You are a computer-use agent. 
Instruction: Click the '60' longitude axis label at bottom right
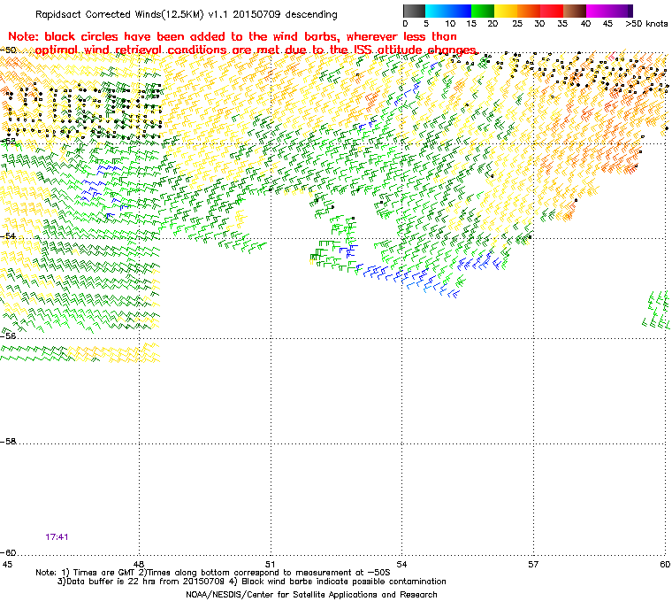[665, 564]
